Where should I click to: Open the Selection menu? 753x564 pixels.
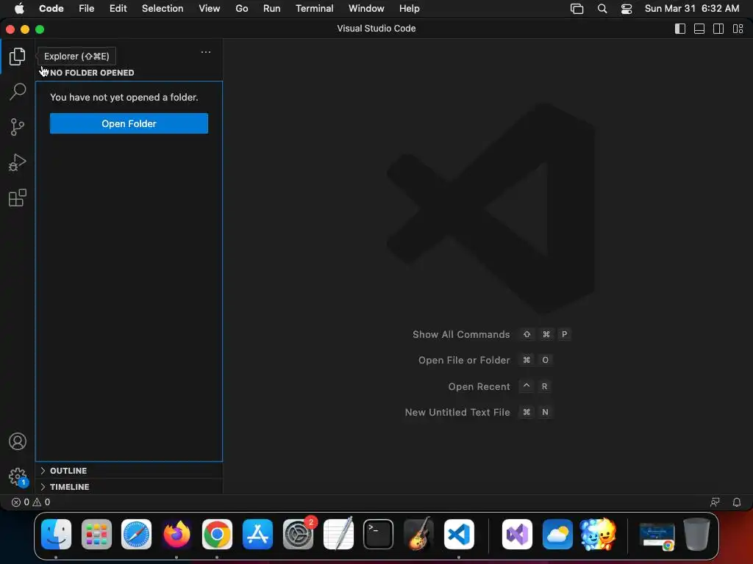tap(163, 9)
